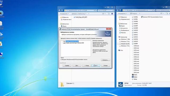The height and width of the screenshot is (96, 170).
Task: Click the SE_MP window search field
Action: point(106,10)
